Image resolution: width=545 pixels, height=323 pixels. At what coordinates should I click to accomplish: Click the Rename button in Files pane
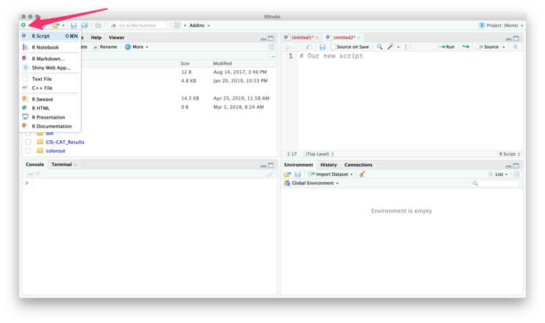tap(105, 47)
